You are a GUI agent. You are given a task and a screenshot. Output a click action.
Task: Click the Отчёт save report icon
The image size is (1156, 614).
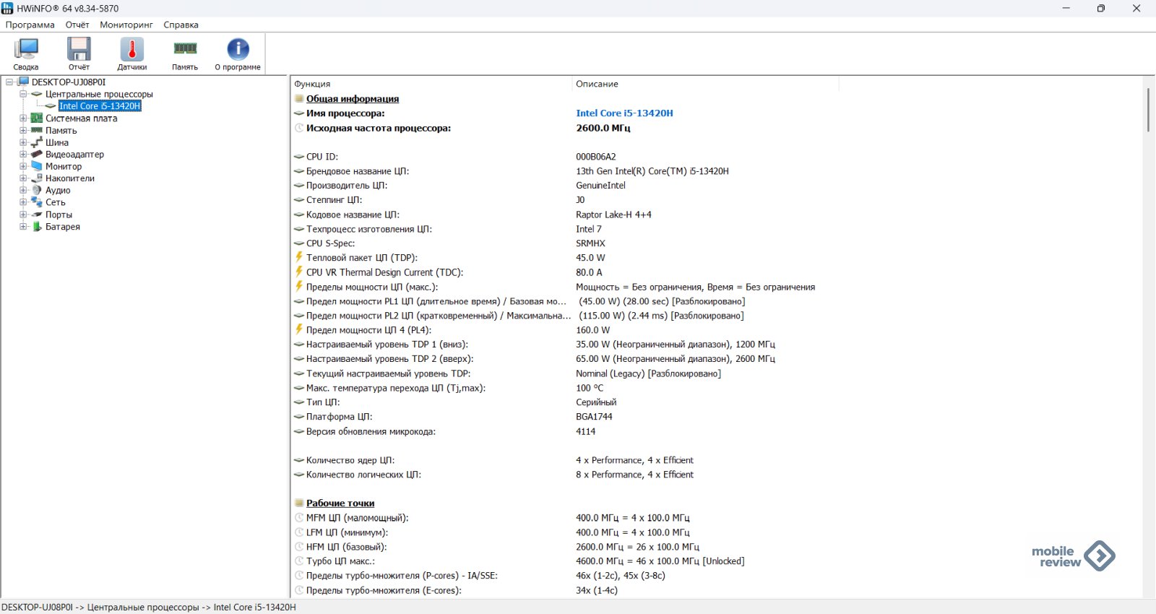79,50
